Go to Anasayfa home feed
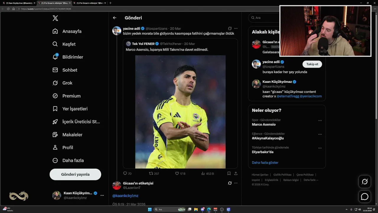The image size is (378, 213). click(x=67, y=31)
